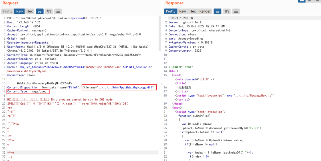Toggle show non-printable characters (\n) in Request
321x161 pixels.
tap(49, 11)
